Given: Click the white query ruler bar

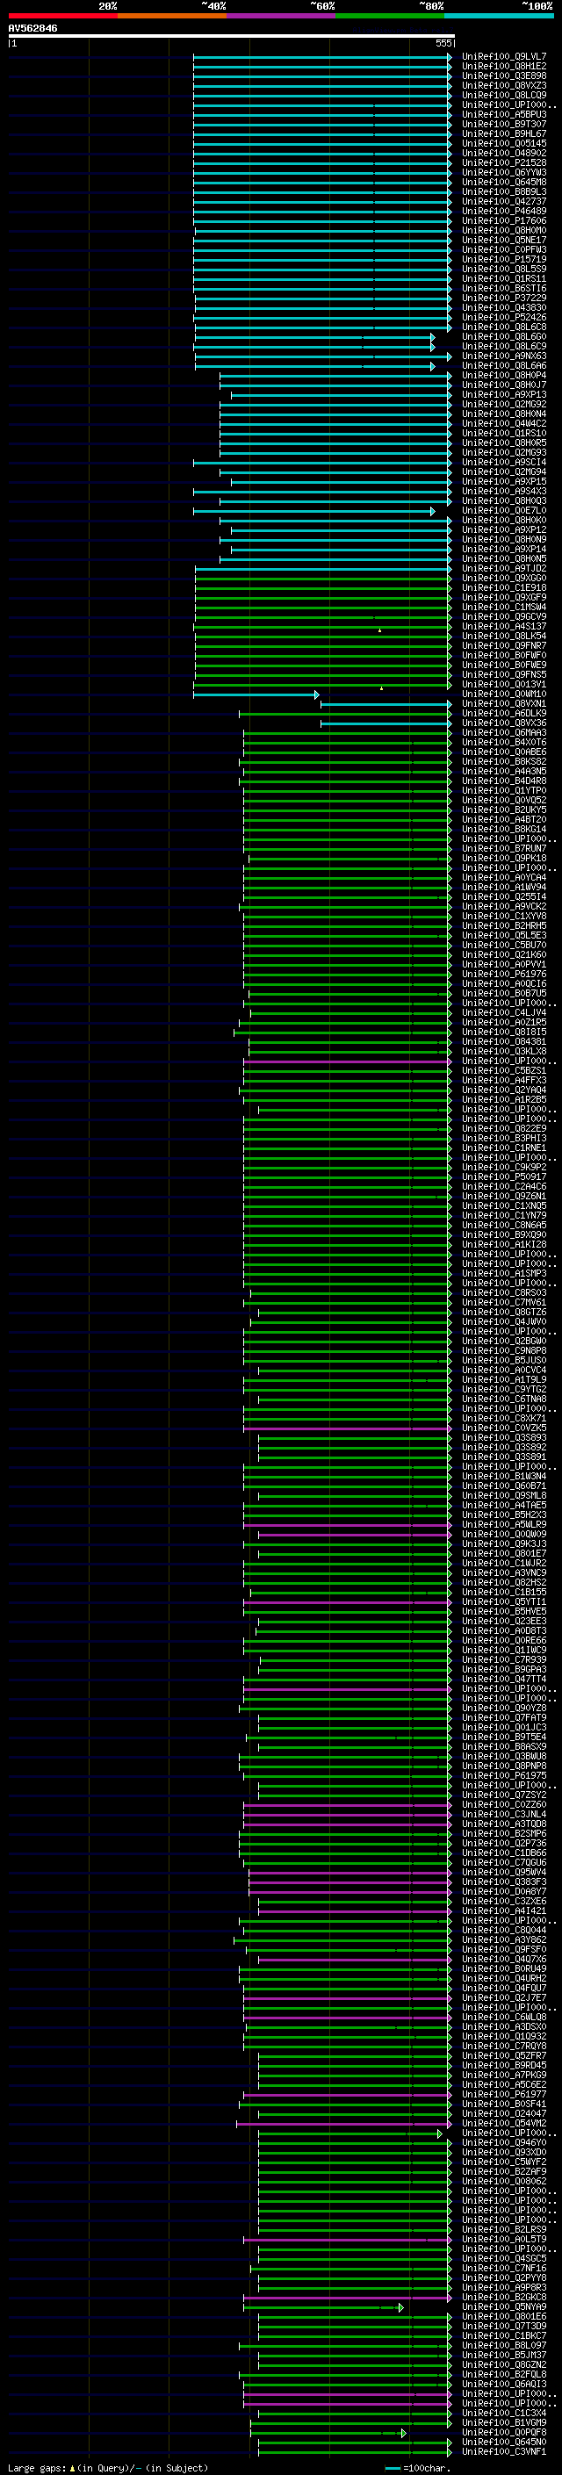Looking at the screenshot, I should point(231,35).
